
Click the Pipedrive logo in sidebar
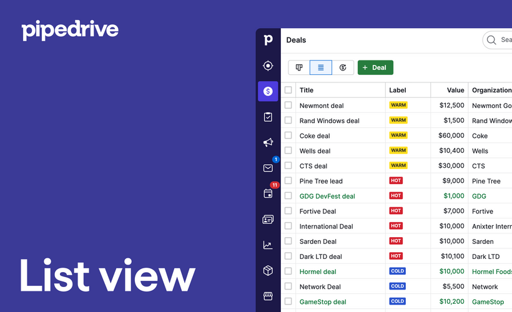[268, 40]
